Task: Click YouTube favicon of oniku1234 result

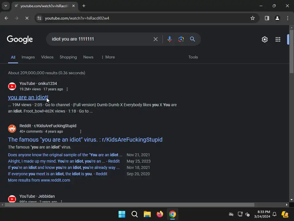Action: pyautogui.click(x=12, y=86)
